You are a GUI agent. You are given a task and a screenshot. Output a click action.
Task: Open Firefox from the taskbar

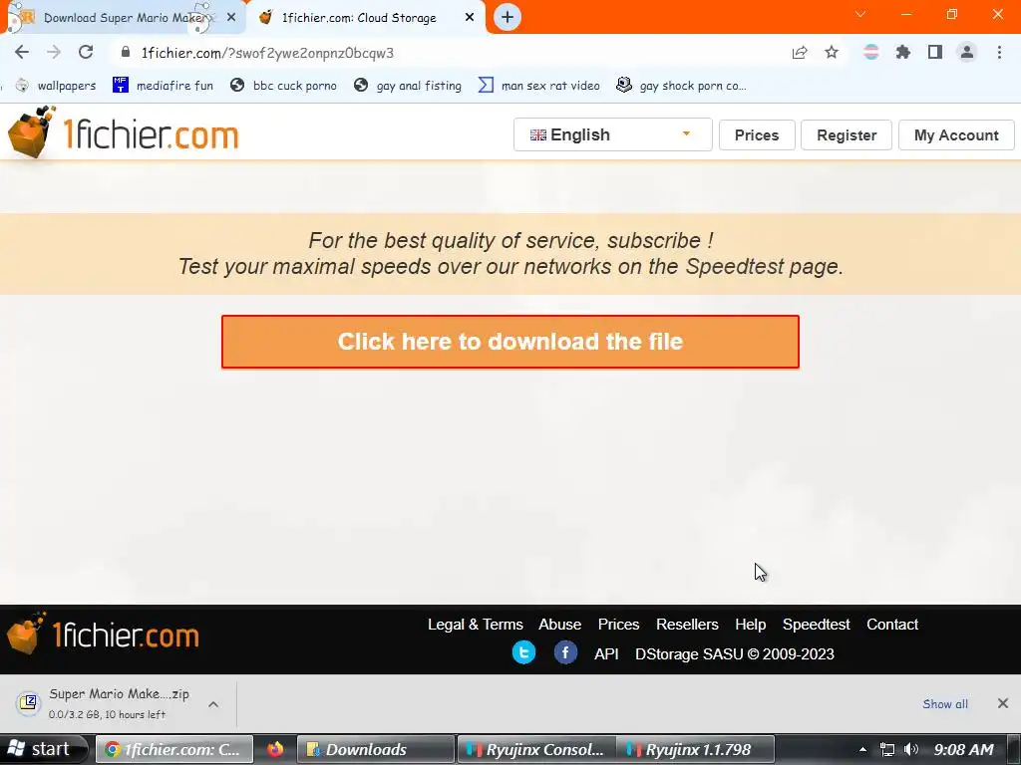coord(275,749)
